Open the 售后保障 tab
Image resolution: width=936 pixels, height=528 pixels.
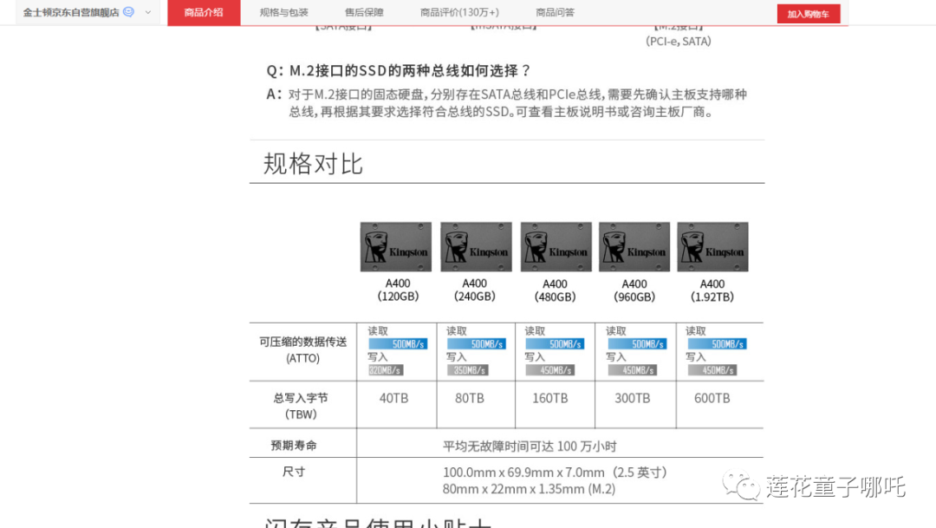point(364,12)
